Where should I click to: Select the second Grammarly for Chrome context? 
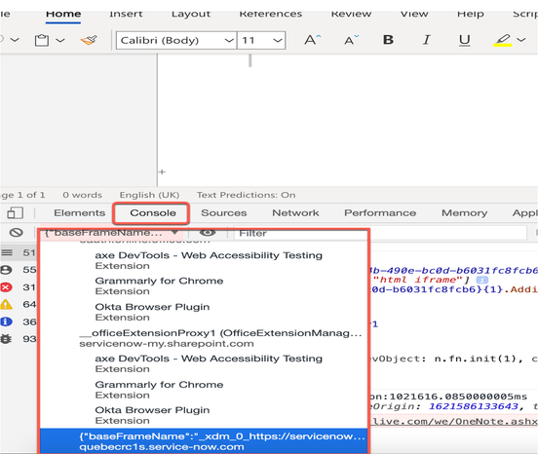(x=204, y=390)
